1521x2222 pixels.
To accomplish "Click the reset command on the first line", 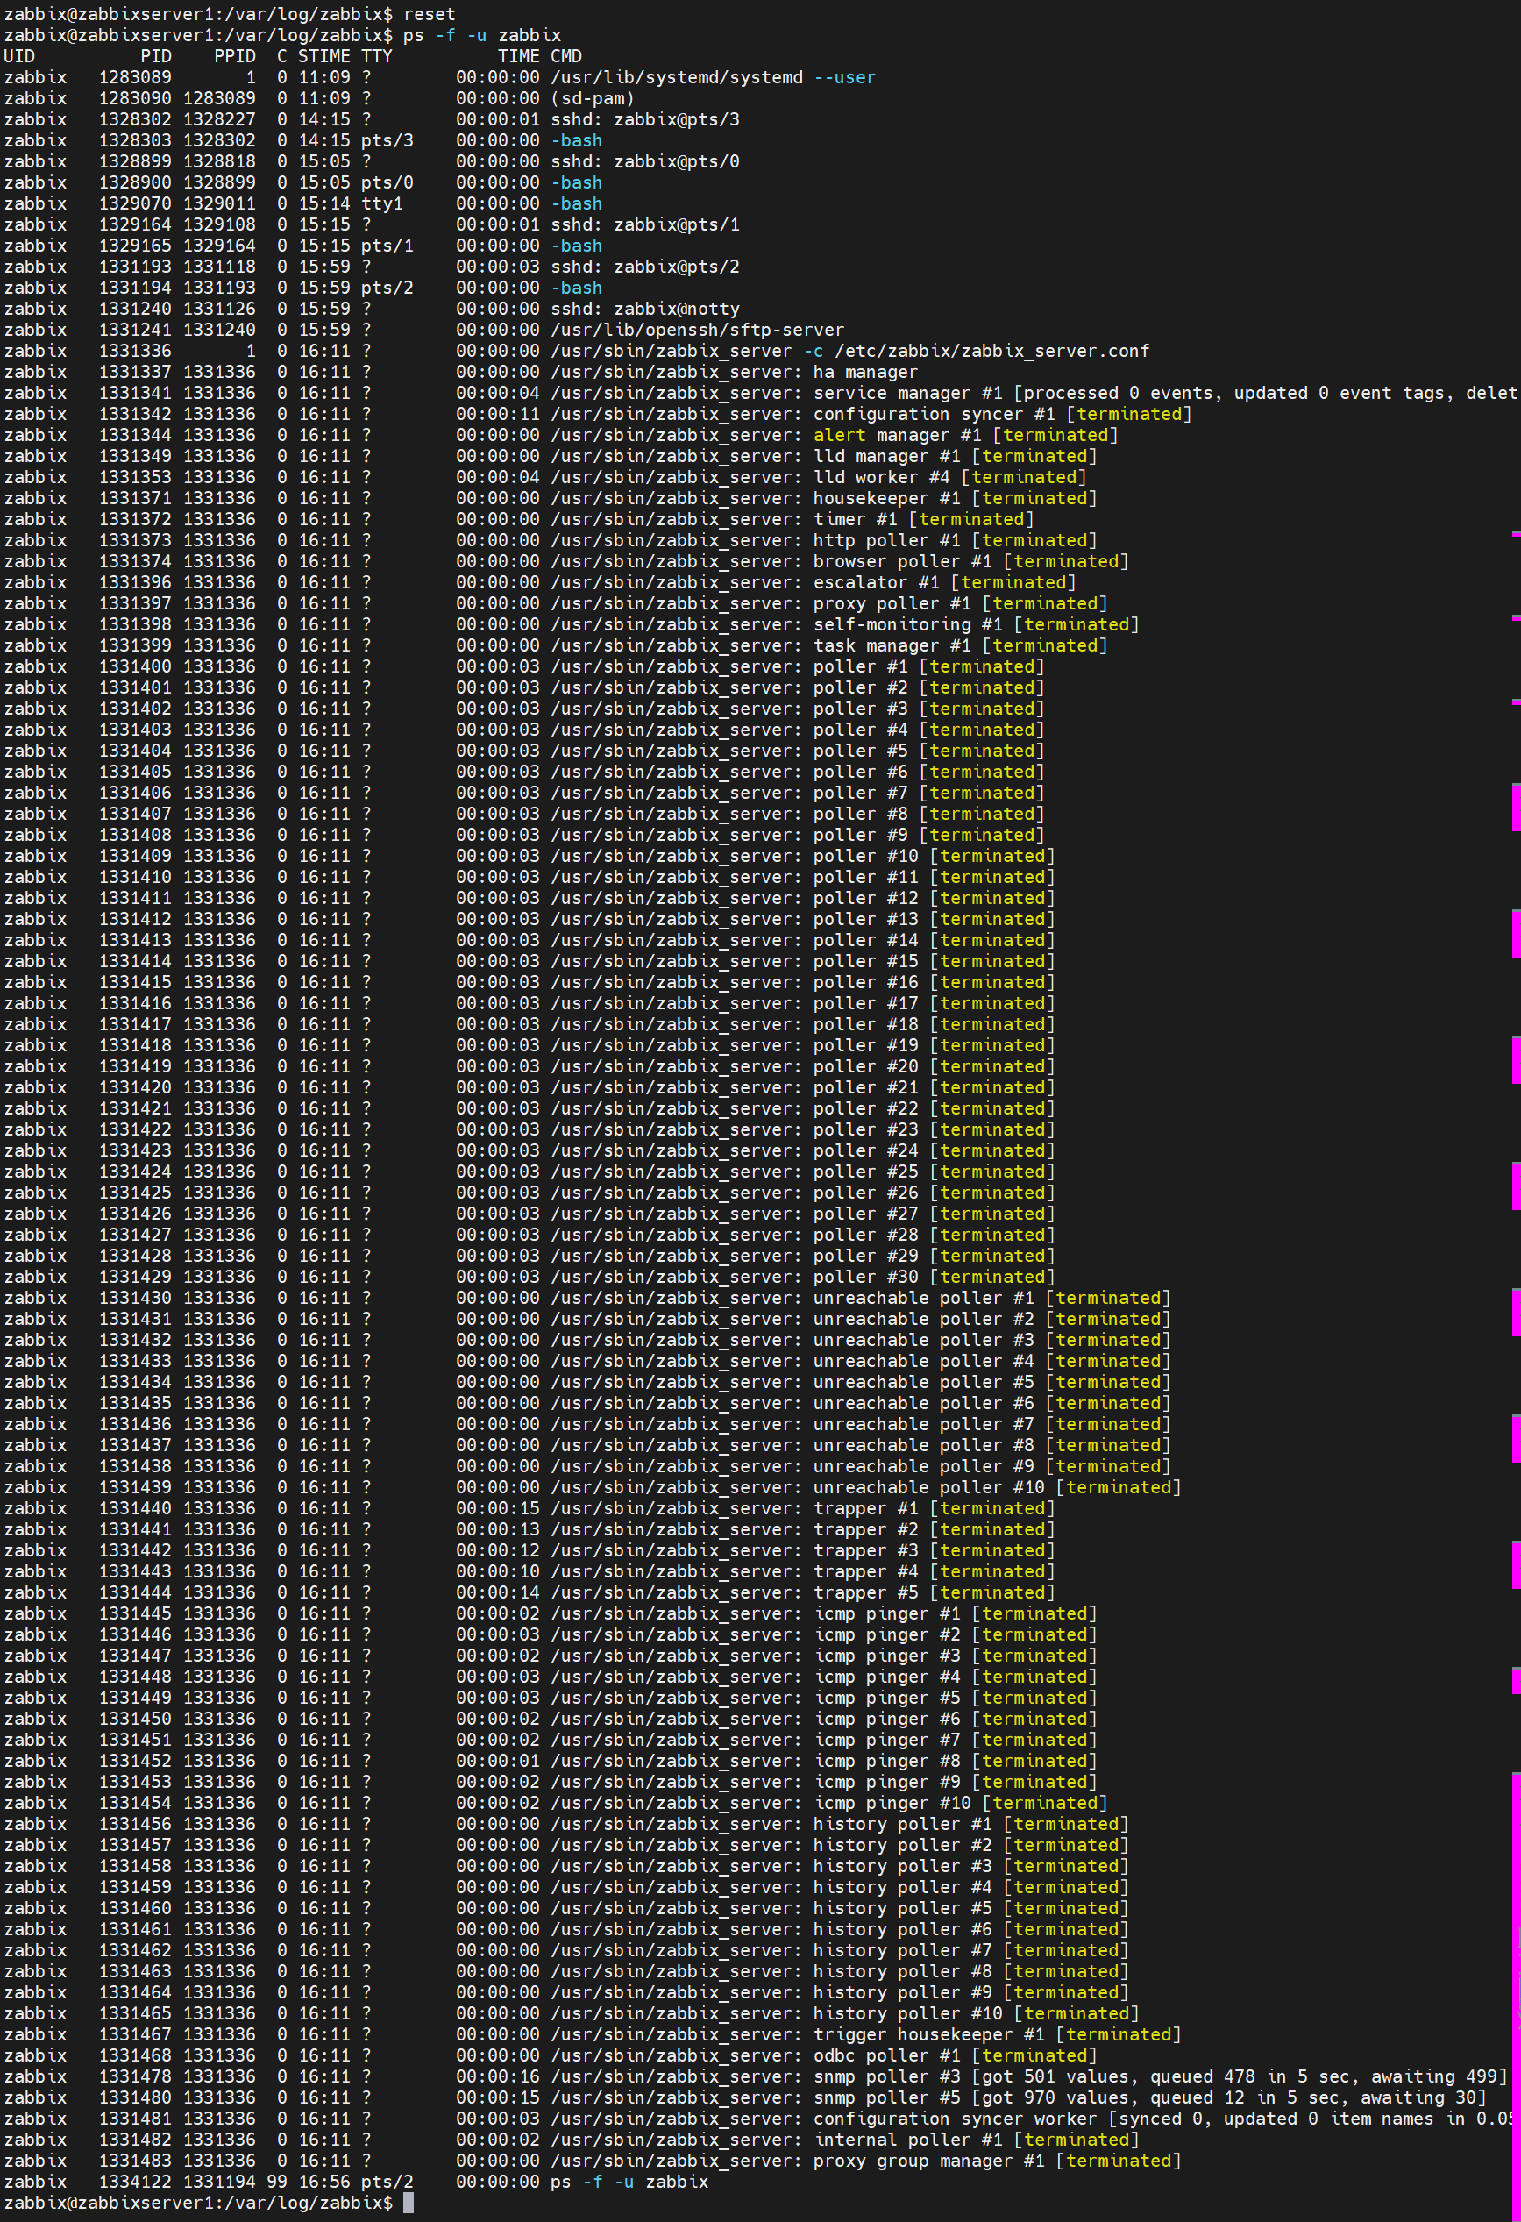I will (x=430, y=14).
